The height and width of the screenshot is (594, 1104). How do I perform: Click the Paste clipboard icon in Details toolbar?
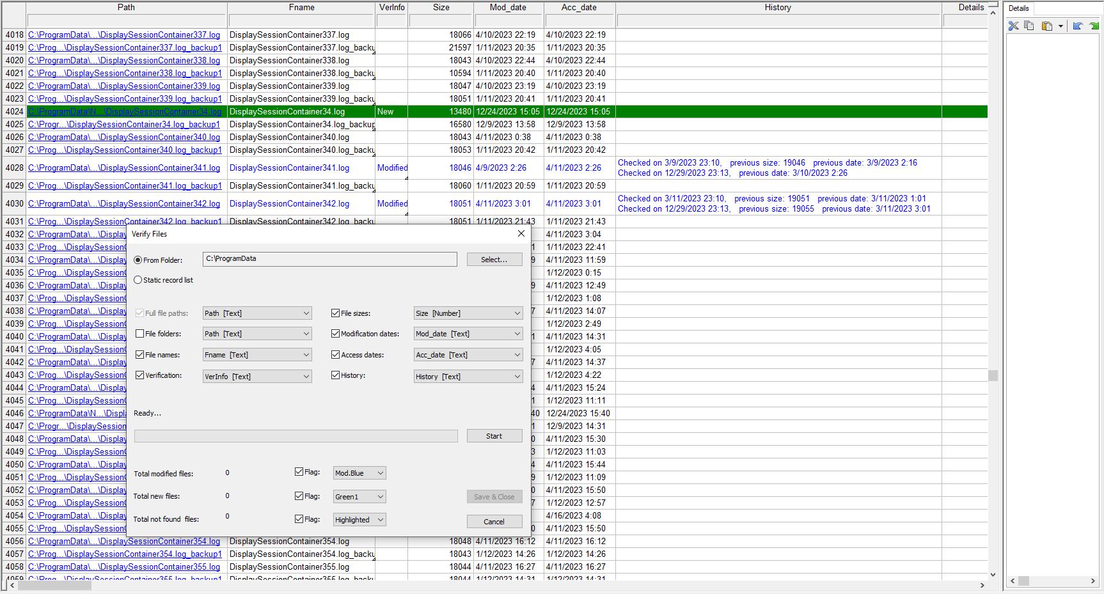tap(1046, 26)
